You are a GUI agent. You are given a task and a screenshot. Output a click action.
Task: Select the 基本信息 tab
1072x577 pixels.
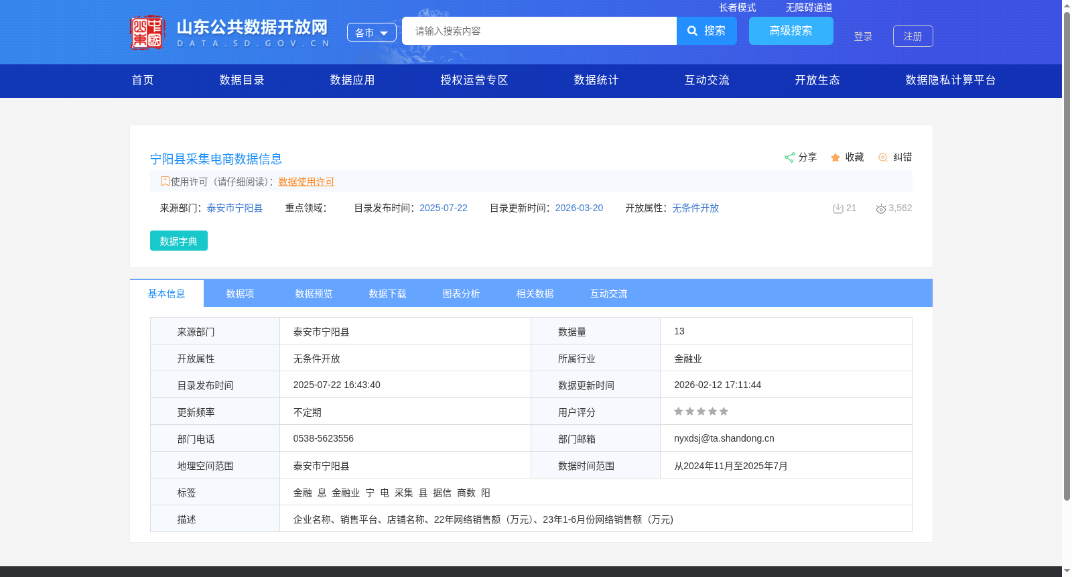click(167, 294)
